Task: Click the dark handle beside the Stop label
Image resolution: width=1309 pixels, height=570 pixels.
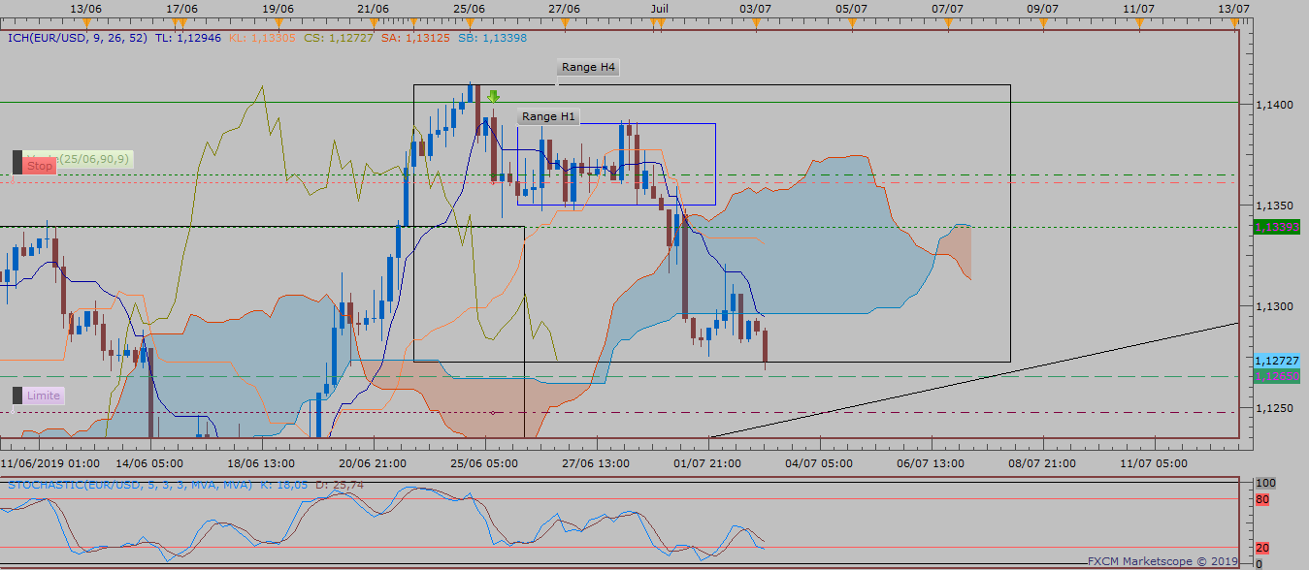Action: pyautogui.click(x=16, y=162)
